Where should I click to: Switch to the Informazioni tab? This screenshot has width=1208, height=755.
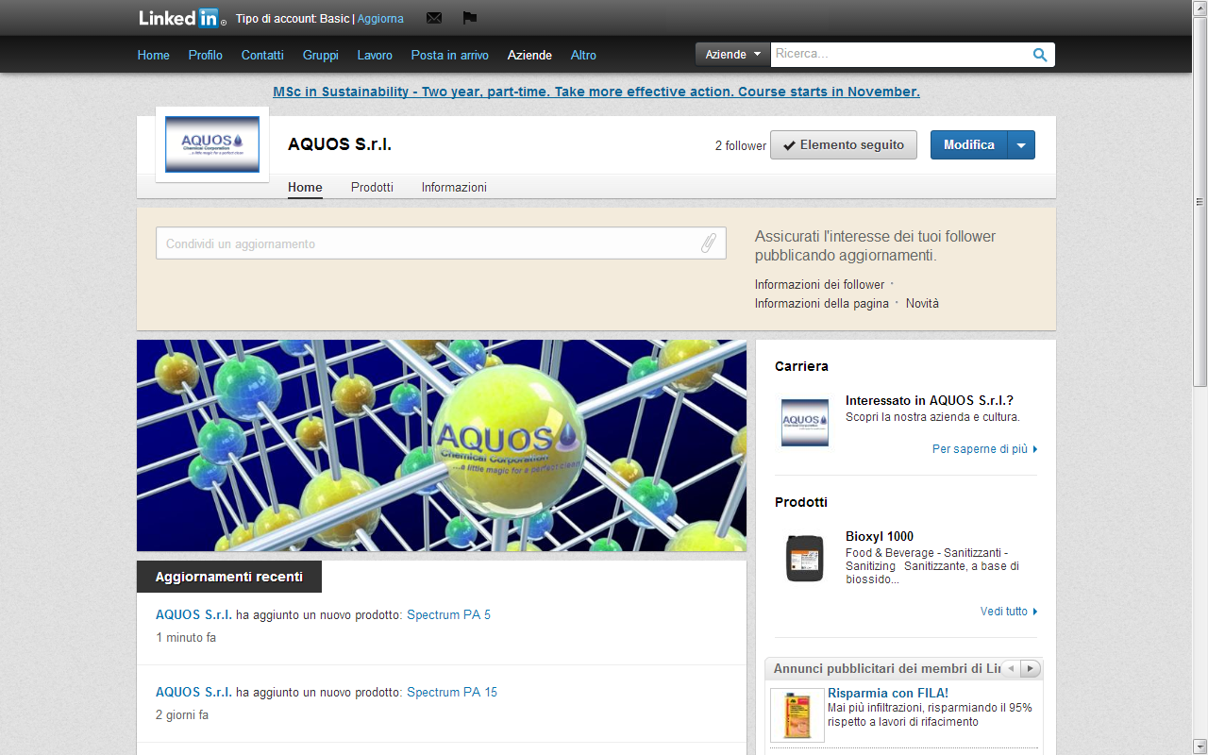tap(454, 188)
